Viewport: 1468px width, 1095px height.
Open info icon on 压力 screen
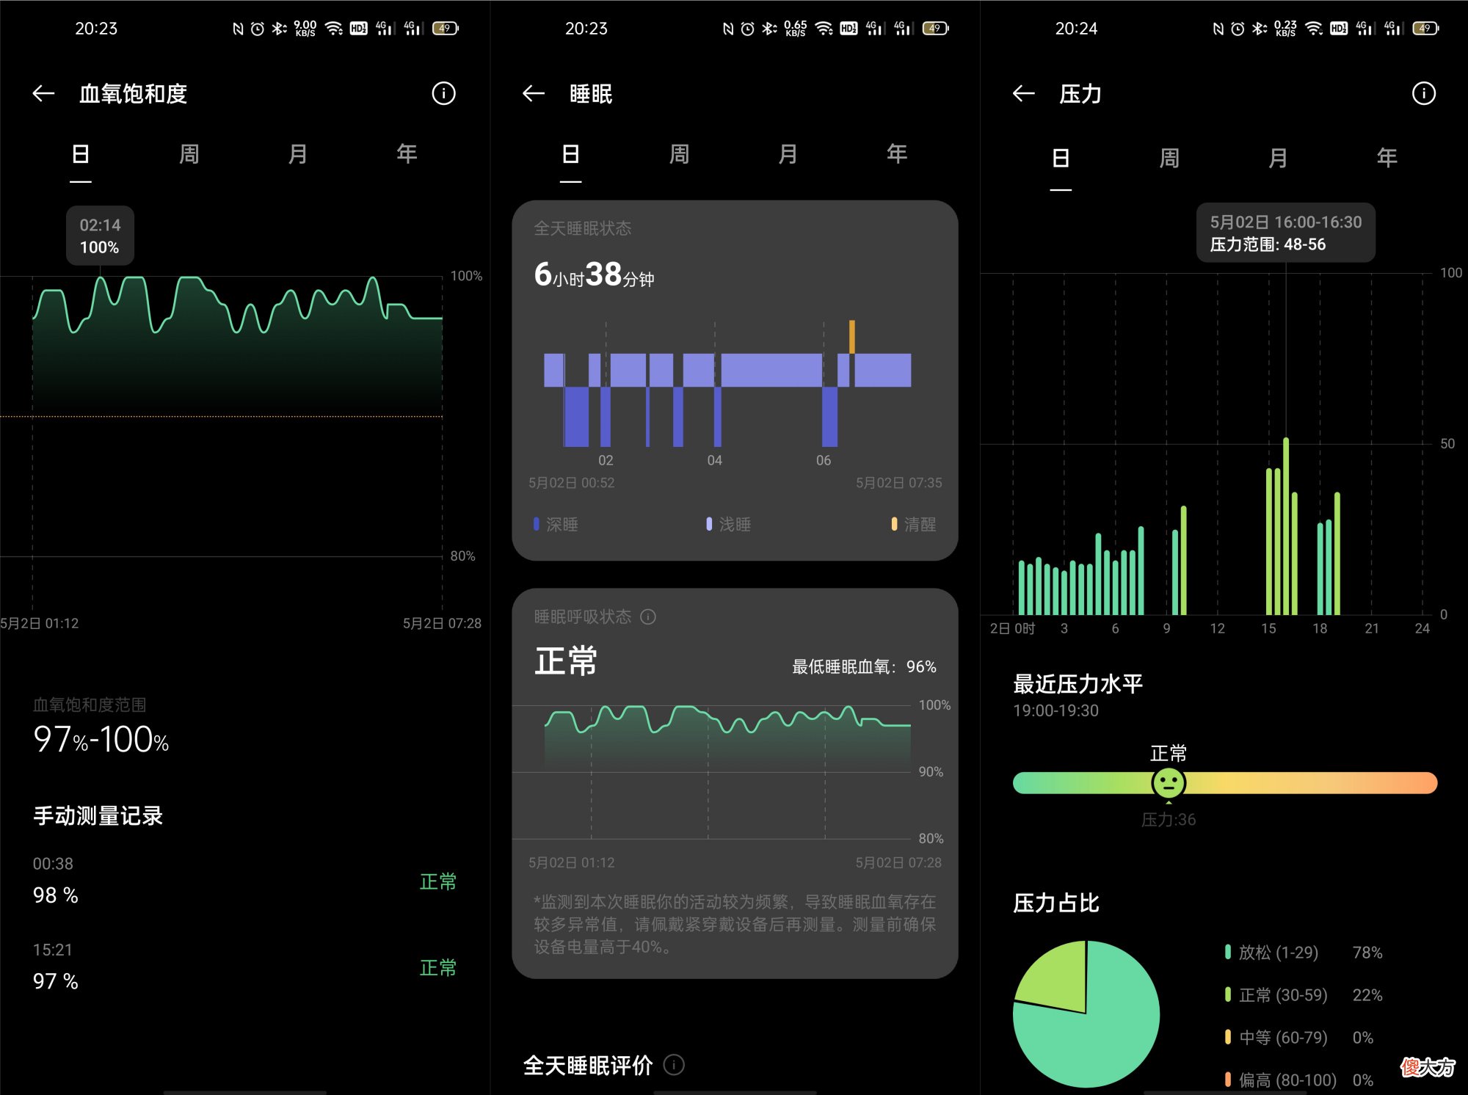pos(1423,93)
